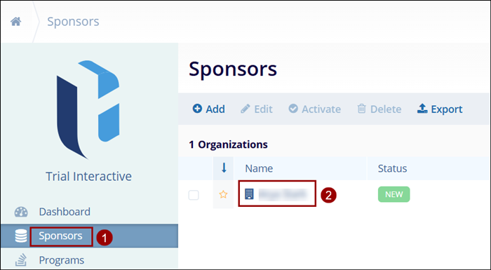Click the Dashboard gauge icon

click(x=21, y=212)
